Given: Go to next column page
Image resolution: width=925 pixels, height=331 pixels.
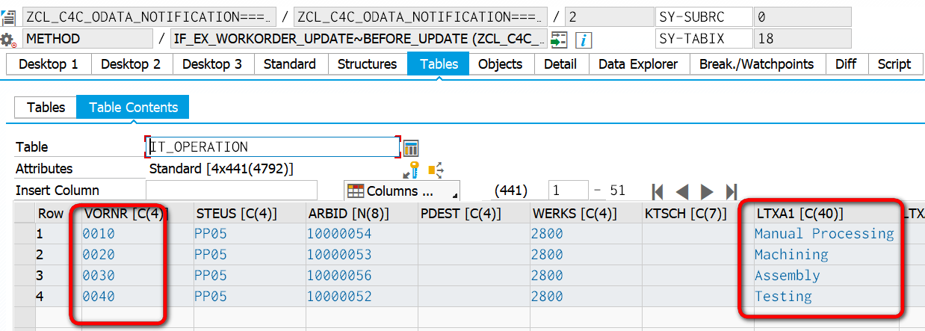Looking at the screenshot, I should 707,191.
